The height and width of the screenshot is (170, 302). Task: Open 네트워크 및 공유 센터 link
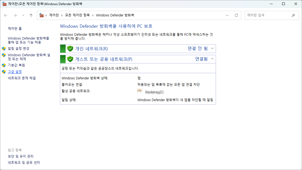click(x=24, y=162)
